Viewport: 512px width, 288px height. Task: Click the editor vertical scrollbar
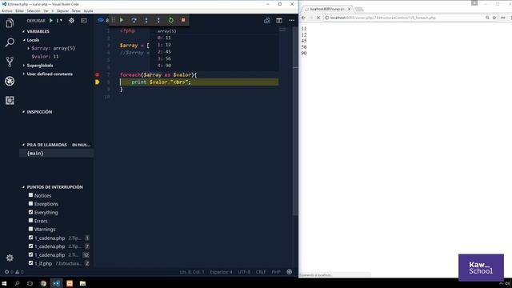(x=295, y=121)
